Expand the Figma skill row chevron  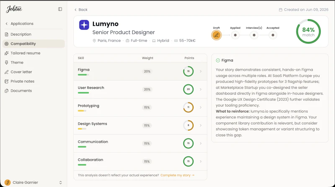tap(201, 71)
